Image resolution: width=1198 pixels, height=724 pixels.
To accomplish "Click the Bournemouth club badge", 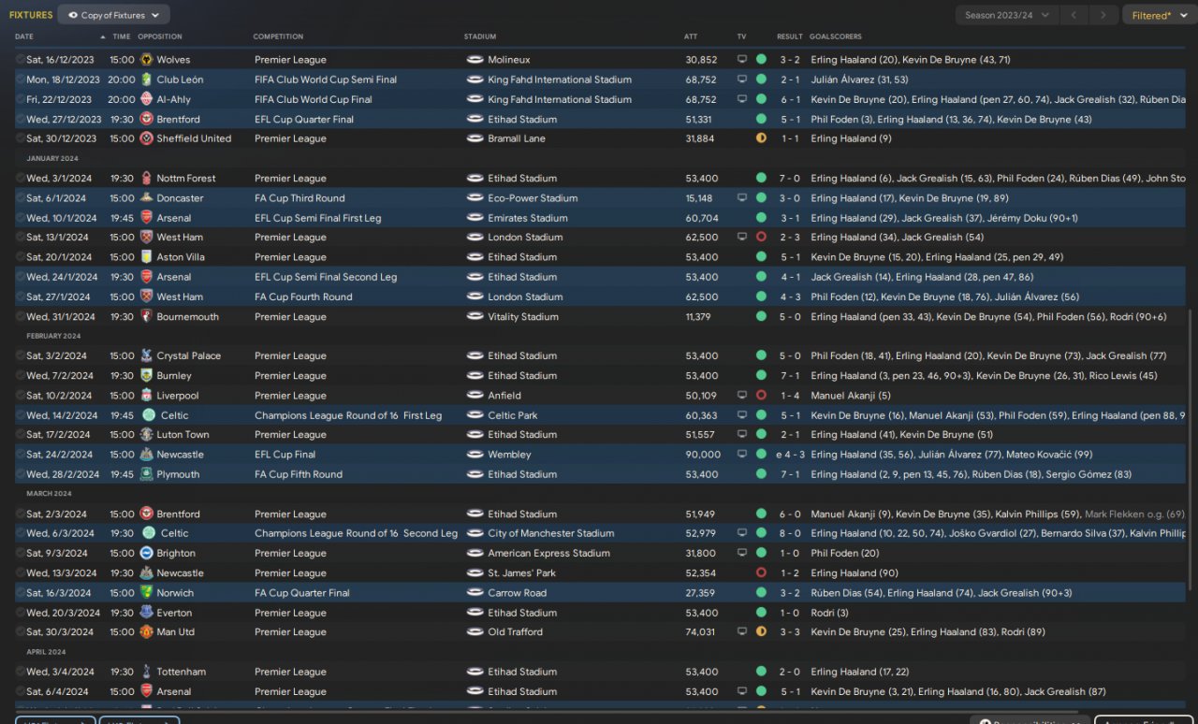I will click(x=146, y=317).
